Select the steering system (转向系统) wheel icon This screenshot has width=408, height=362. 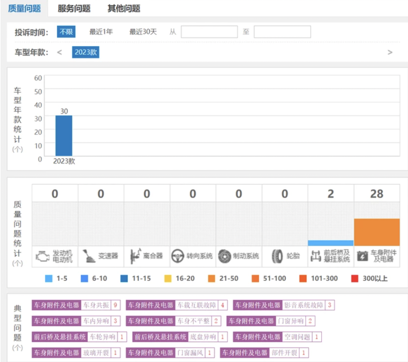(178, 256)
